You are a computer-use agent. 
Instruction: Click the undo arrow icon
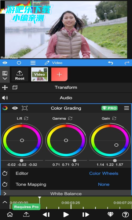[110, 63]
